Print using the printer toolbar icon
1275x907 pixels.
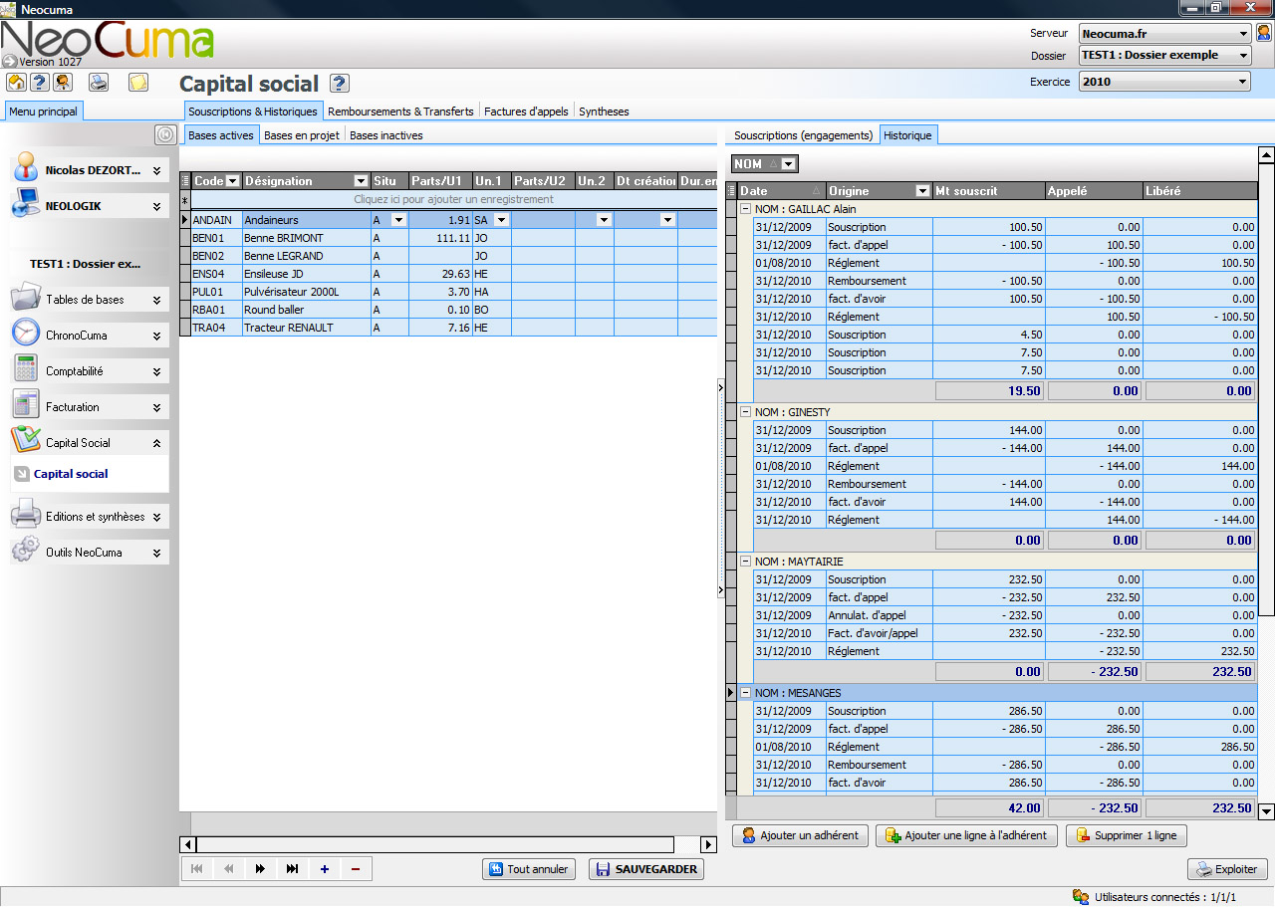coord(99,83)
